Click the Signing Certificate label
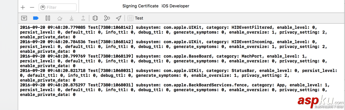 click(141, 6)
